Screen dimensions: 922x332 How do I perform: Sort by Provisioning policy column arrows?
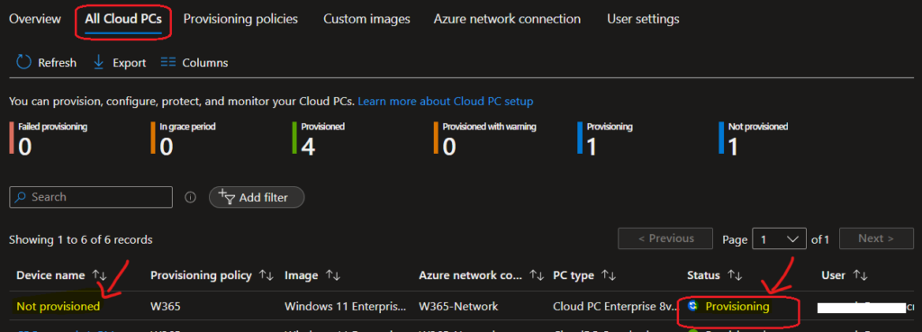[x=267, y=275]
